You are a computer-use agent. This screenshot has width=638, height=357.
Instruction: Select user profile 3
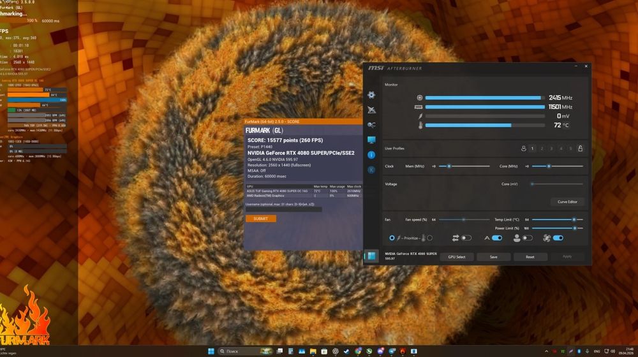pos(551,149)
